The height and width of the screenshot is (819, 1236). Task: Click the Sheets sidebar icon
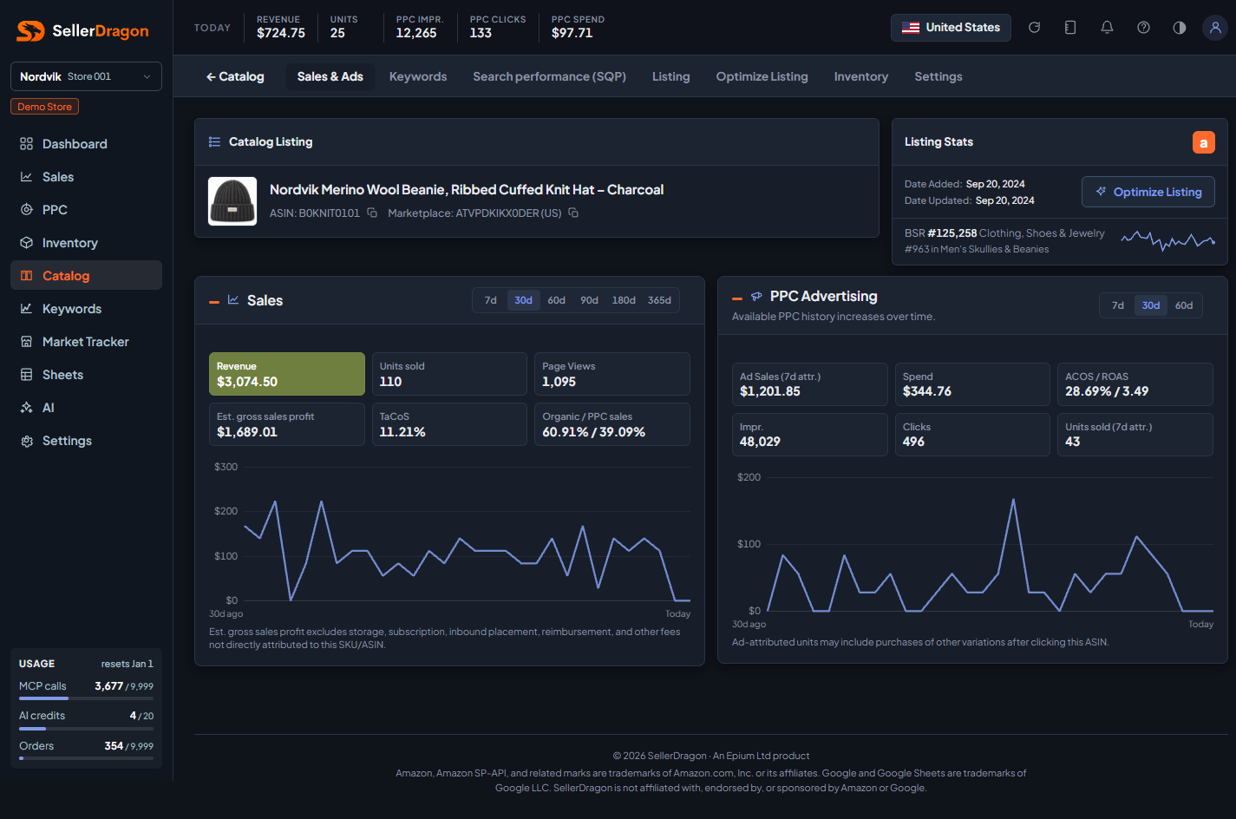(x=27, y=375)
